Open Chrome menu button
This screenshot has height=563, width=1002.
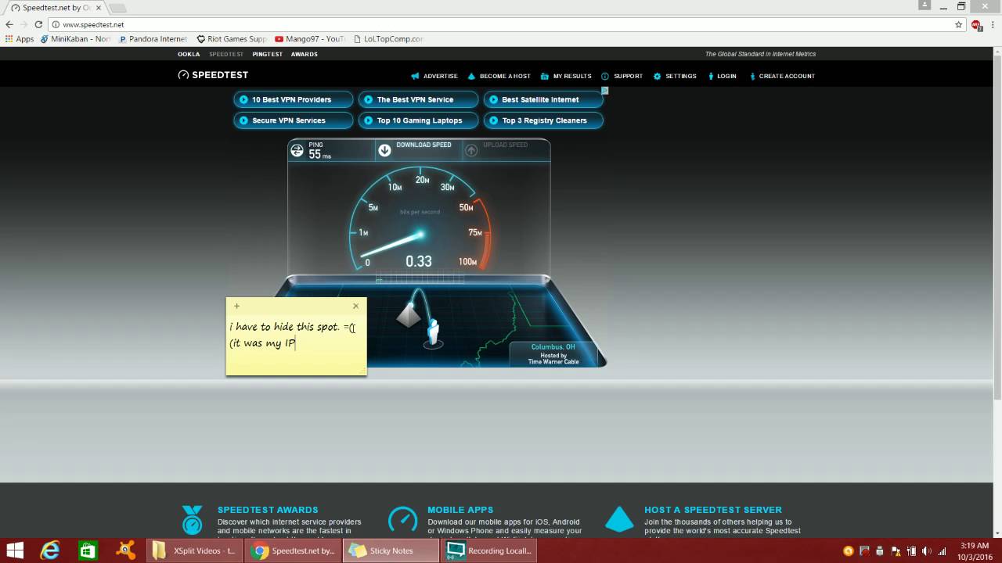pyautogui.click(x=992, y=24)
